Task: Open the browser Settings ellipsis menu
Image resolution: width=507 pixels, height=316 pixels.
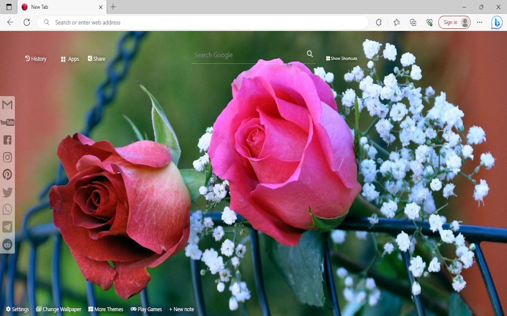Action: tap(479, 23)
